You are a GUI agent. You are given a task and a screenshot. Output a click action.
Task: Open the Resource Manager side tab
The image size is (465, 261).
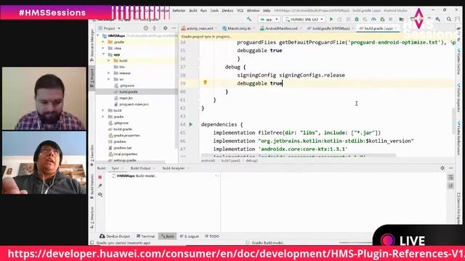92,45
